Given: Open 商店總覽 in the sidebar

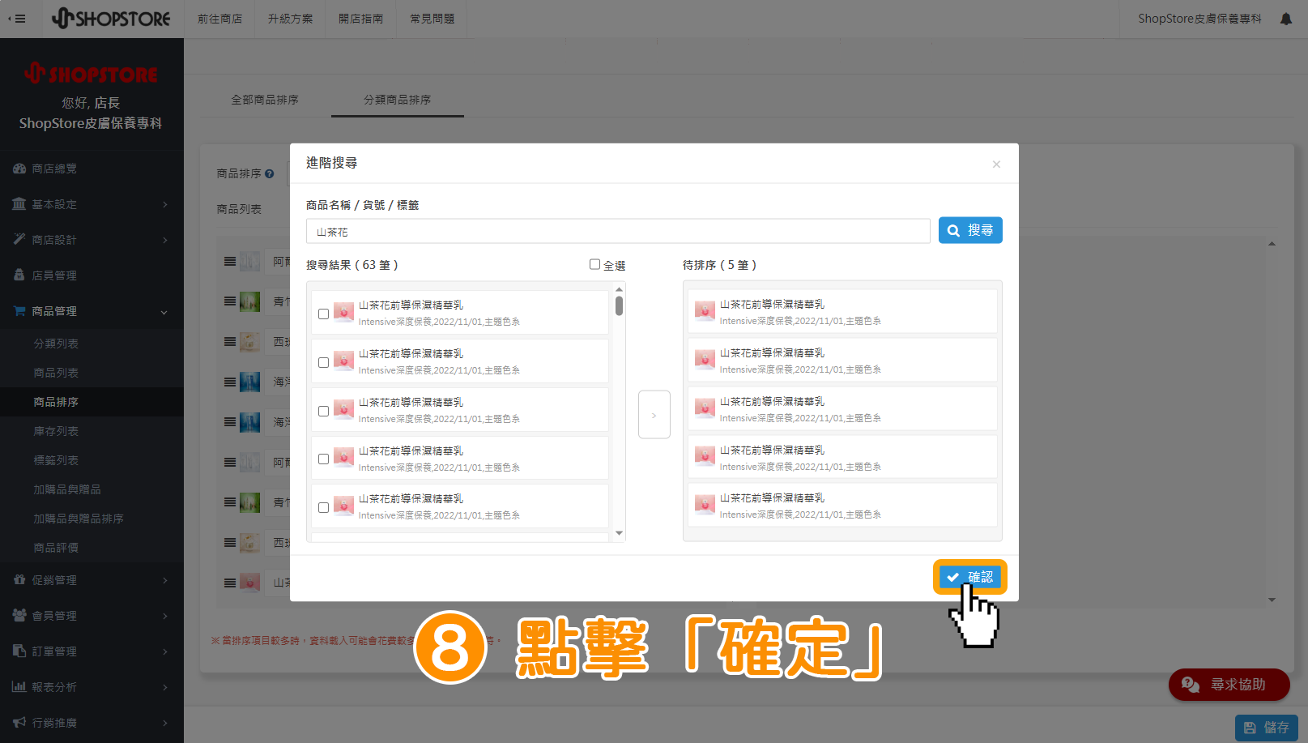Looking at the screenshot, I should pos(92,169).
